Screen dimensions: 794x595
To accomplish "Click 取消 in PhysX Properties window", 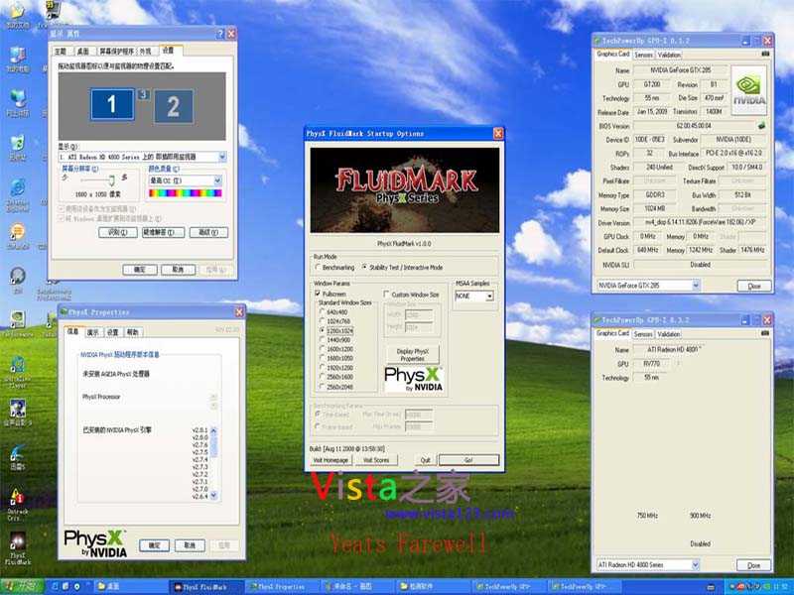I will pyautogui.click(x=190, y=545).
